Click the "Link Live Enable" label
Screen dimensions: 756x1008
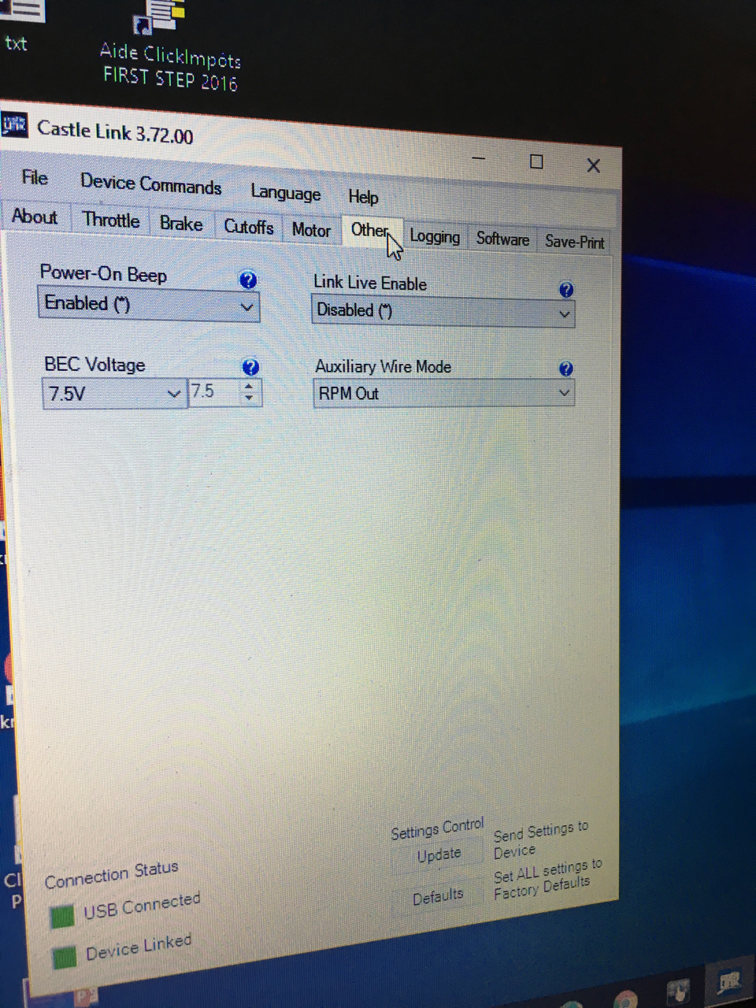(370, 283)
